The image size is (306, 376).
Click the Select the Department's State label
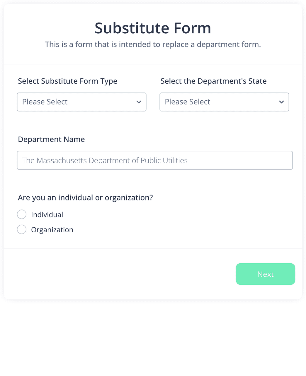pyautogui.click(x=213, y=81)
